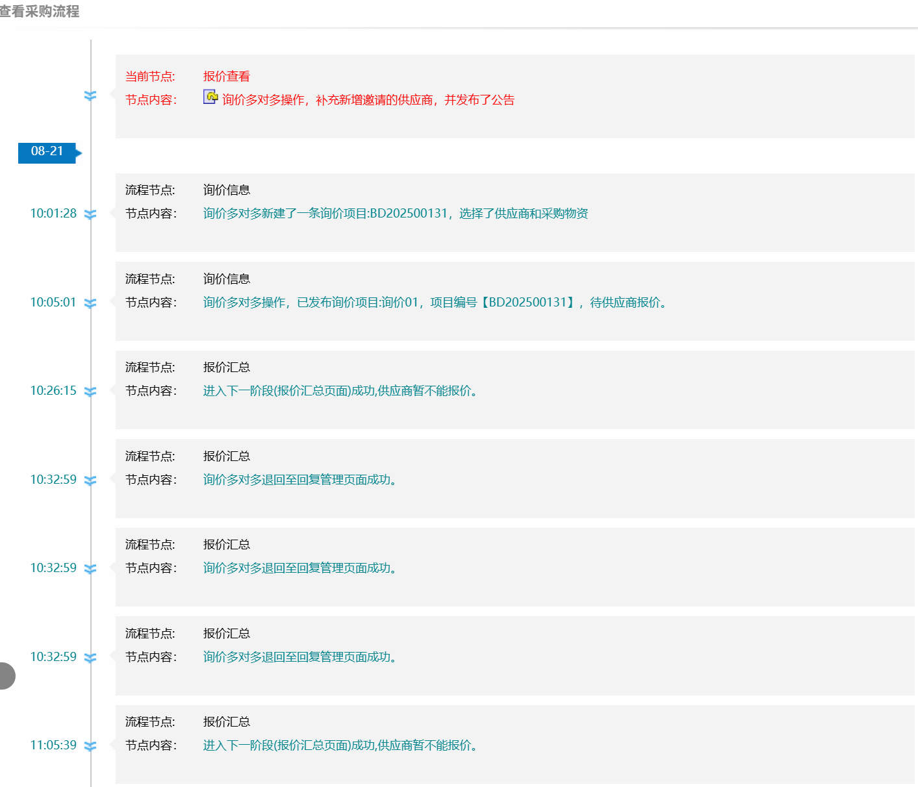918x787 pixels.
Task: Click the 查看采购流程 page title
Action: click(40, 12)
